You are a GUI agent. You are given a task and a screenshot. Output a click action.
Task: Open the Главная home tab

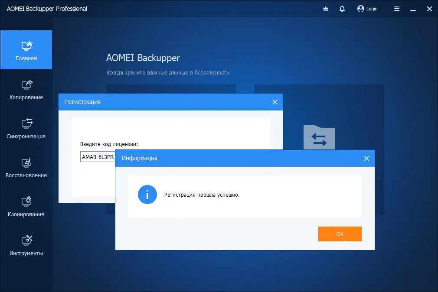[26, 50]
